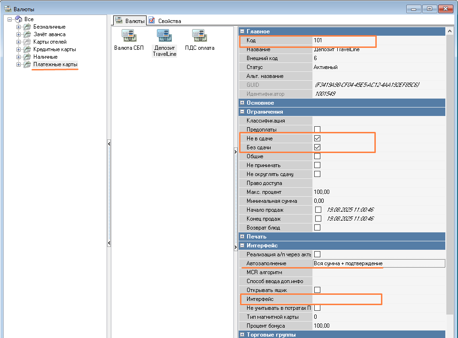Select Платежные карты in the tree
Screen dimensions: 458x338
[x=55, y=64]
